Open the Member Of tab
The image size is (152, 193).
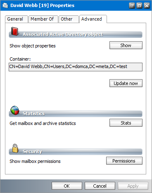click(x=43, y=19)
